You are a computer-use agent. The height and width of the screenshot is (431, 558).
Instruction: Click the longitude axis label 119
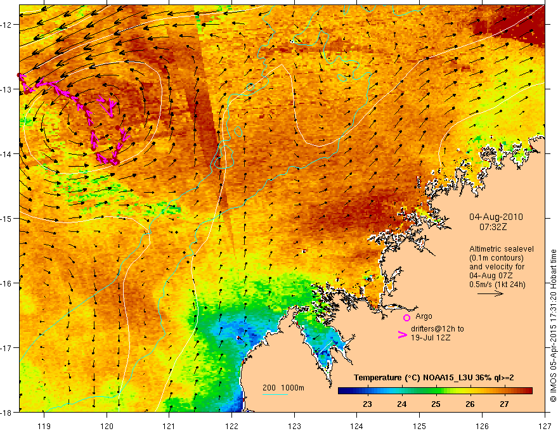pos(44,426)
